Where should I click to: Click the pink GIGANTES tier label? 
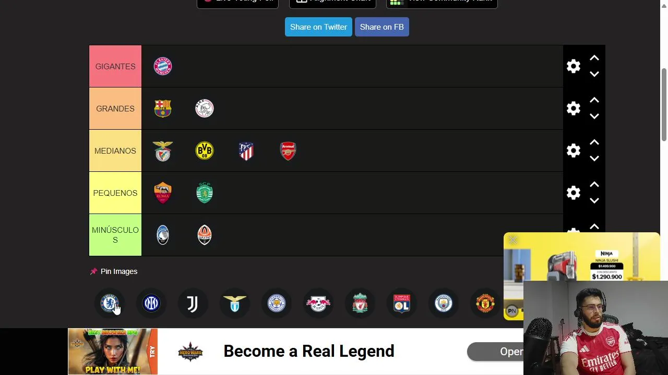pos(115,66)
